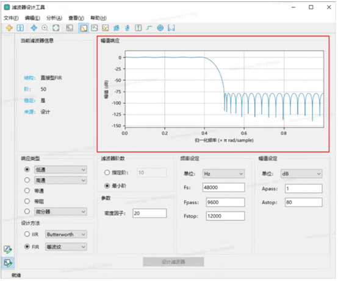The width and height of the screenshot is (338, 281).
Task: Click the density factor field showing 20
Action: (149, 213)
